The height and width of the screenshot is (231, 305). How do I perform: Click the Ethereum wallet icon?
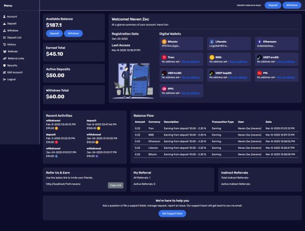coord(259,42)
